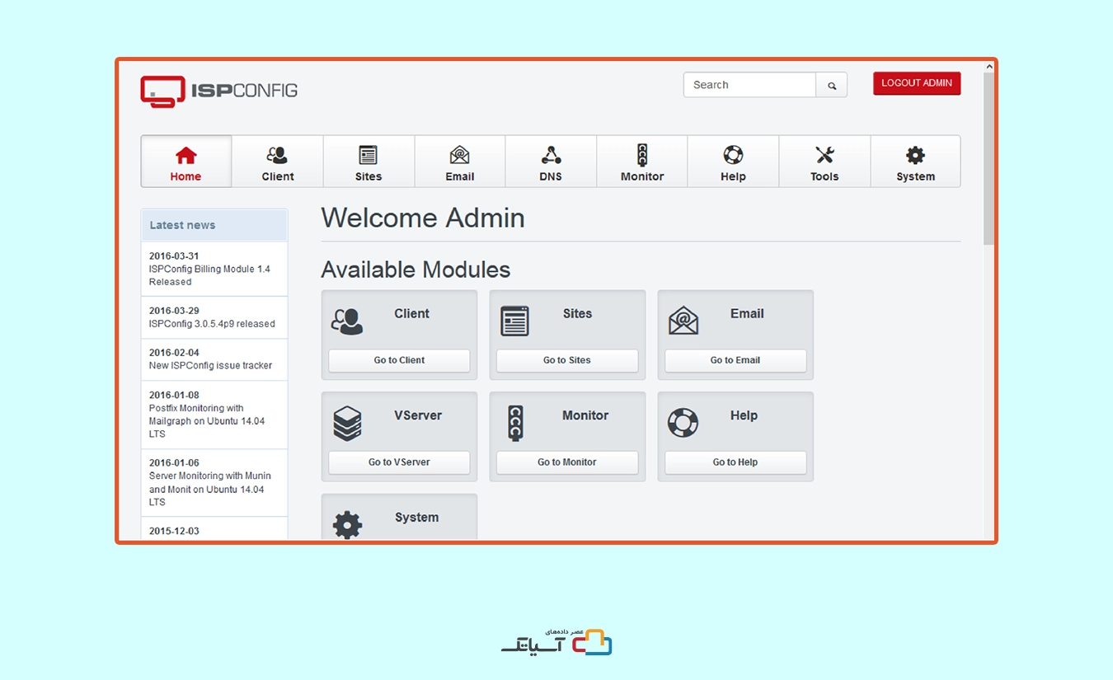This screenshot has height=680, width=1113.
Task: Click the System module title text
Action: point(416,518)
